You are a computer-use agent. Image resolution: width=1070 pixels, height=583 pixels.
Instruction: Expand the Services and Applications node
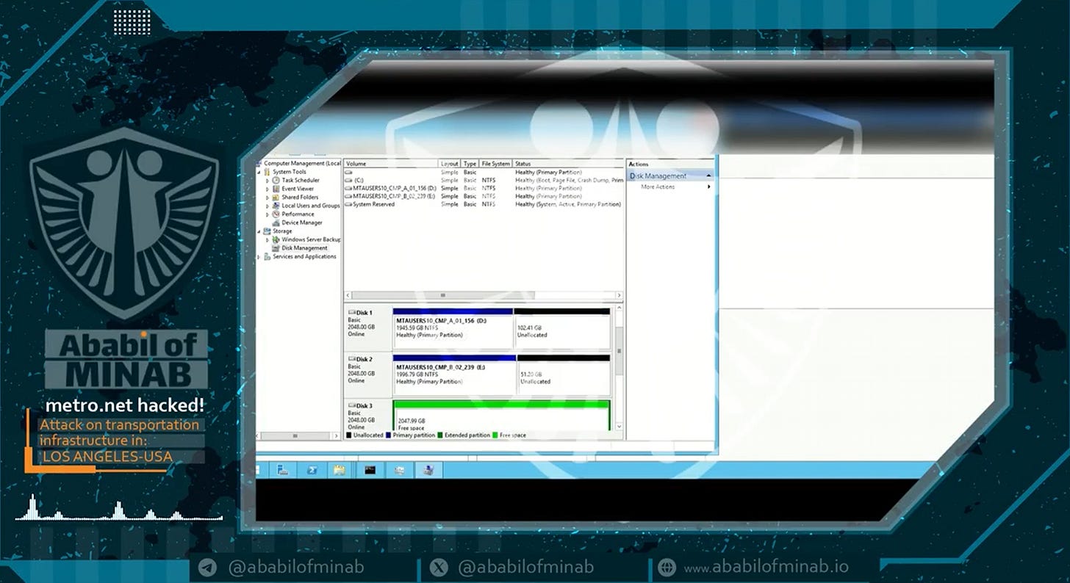click(259, 256)
